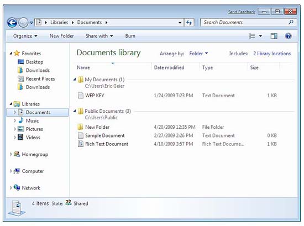This screenshot has height=226, width=304.
Task: Collapse the Public Documents group arrow
Action: pos(75,111)
